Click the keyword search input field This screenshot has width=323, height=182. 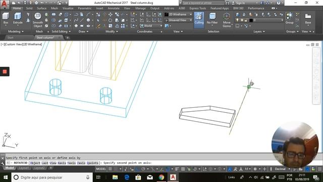[203, 3]
